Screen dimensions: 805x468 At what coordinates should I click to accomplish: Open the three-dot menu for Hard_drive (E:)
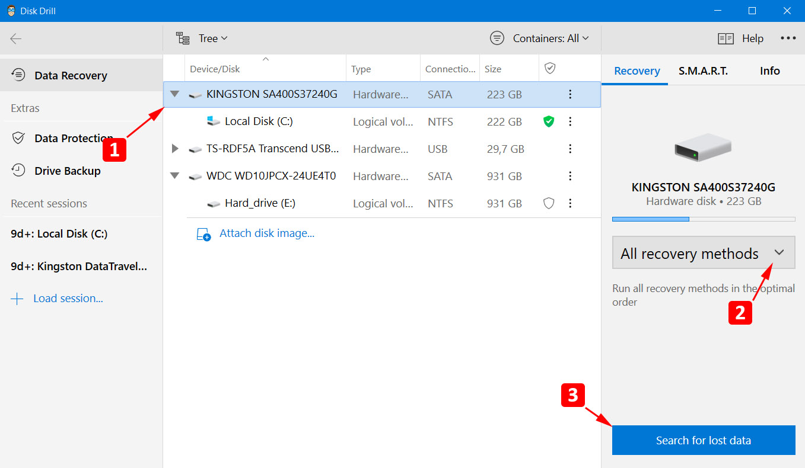pos(570,203)
